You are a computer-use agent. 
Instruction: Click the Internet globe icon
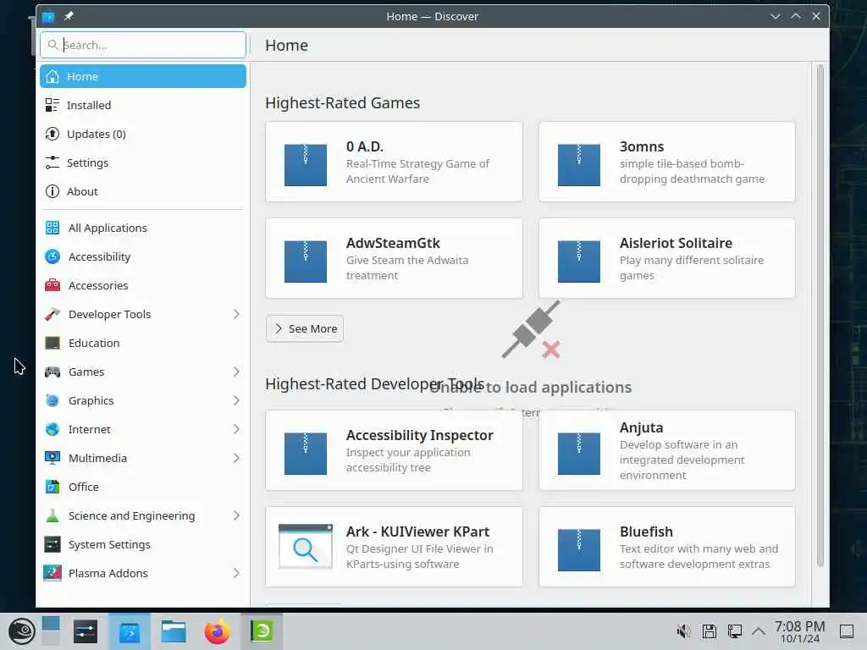52,429
